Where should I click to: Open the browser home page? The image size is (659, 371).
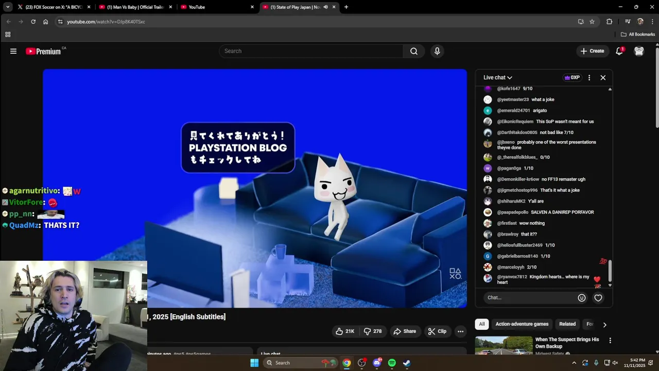(x=45, y=22)
